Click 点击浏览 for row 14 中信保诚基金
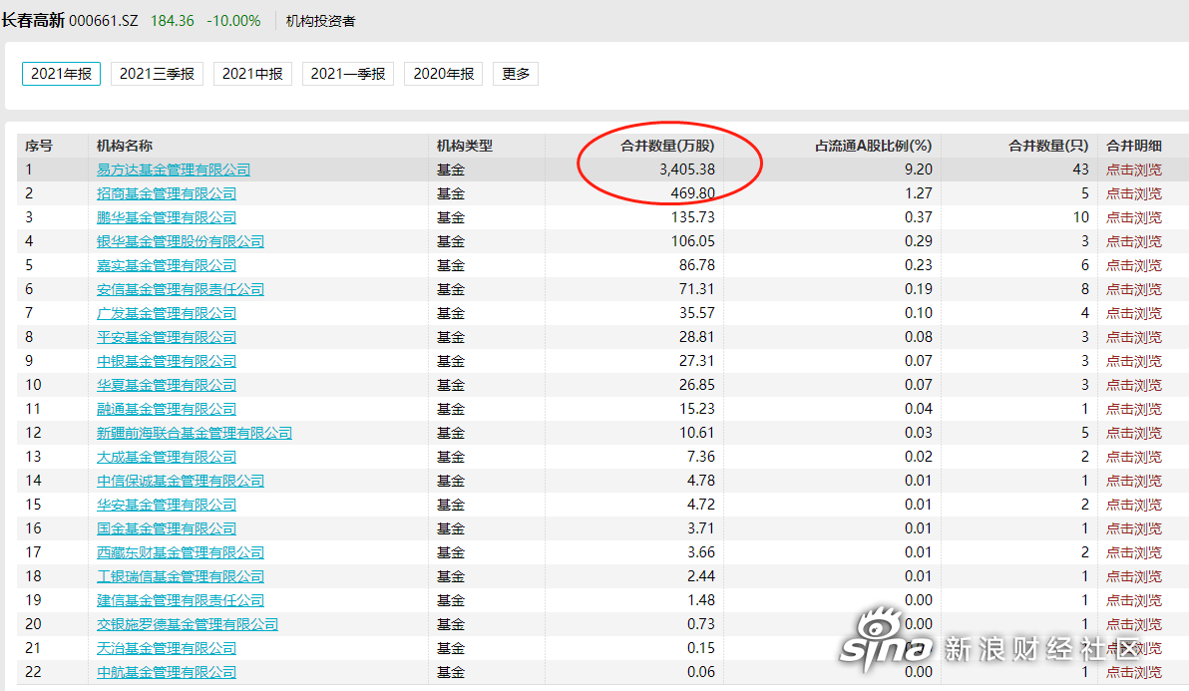Viewport: 1189px width, 691px height. tap(1134, 482)
